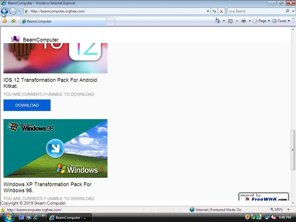Click the security shield tray icon
296x222 pixels.
click(x=247, y=217)
